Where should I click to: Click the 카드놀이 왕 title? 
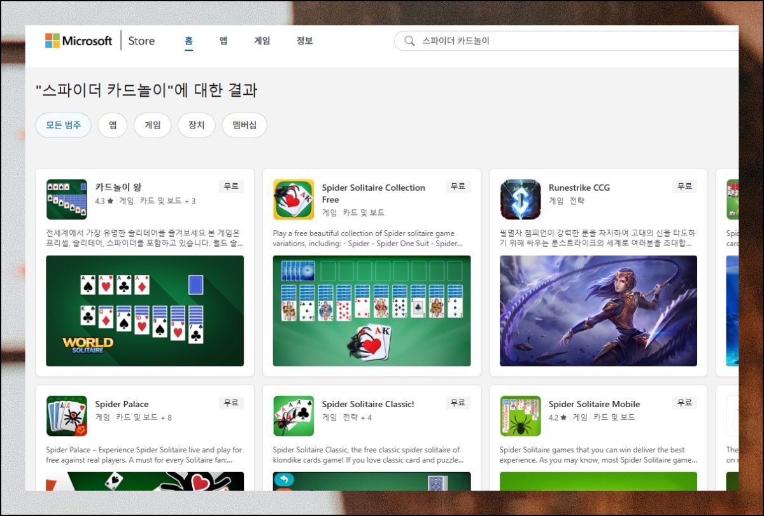118,187
